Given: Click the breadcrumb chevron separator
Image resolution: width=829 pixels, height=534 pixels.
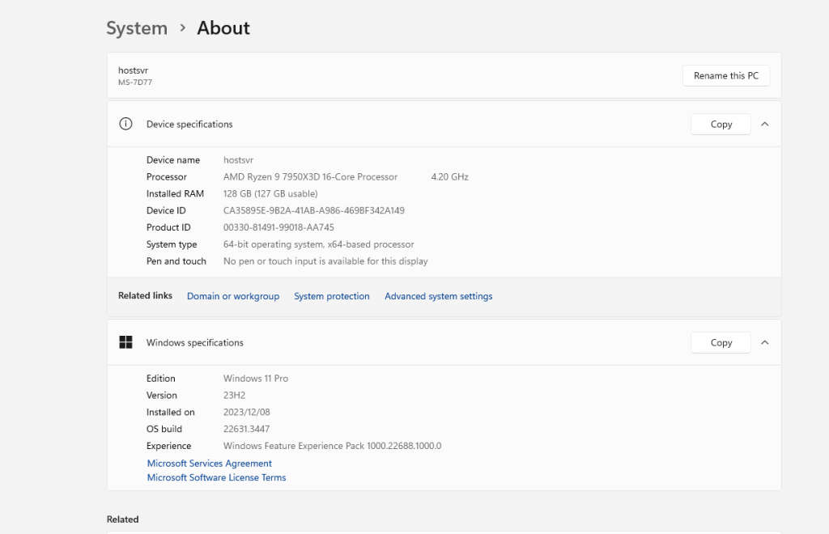Looking at the screenshot, I should pos(183,28).
